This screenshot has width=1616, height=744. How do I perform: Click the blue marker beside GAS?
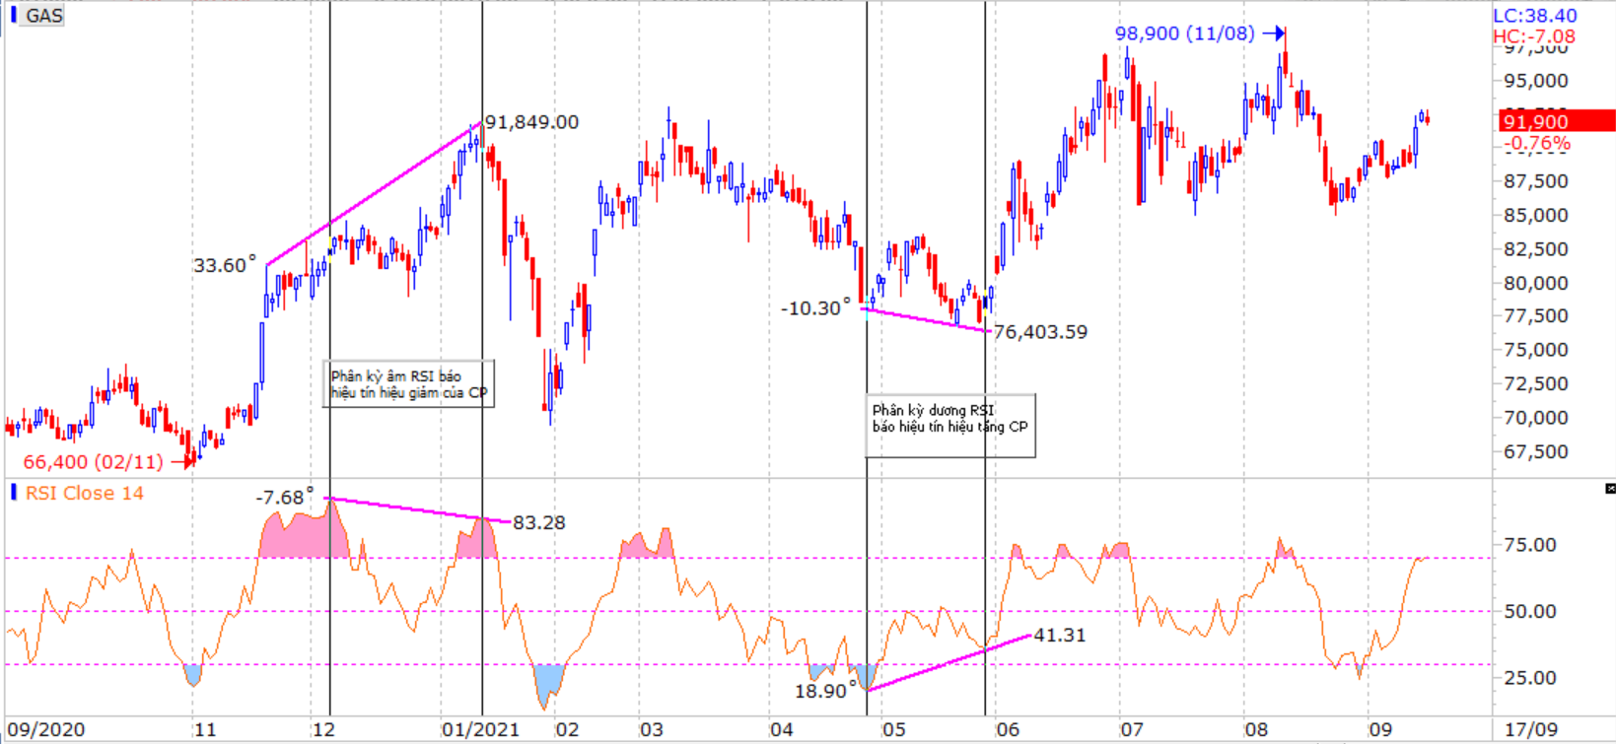click(13, 15)
